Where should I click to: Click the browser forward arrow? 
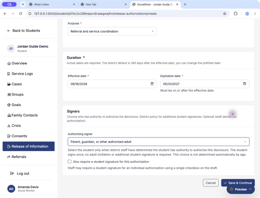point(13,14)
